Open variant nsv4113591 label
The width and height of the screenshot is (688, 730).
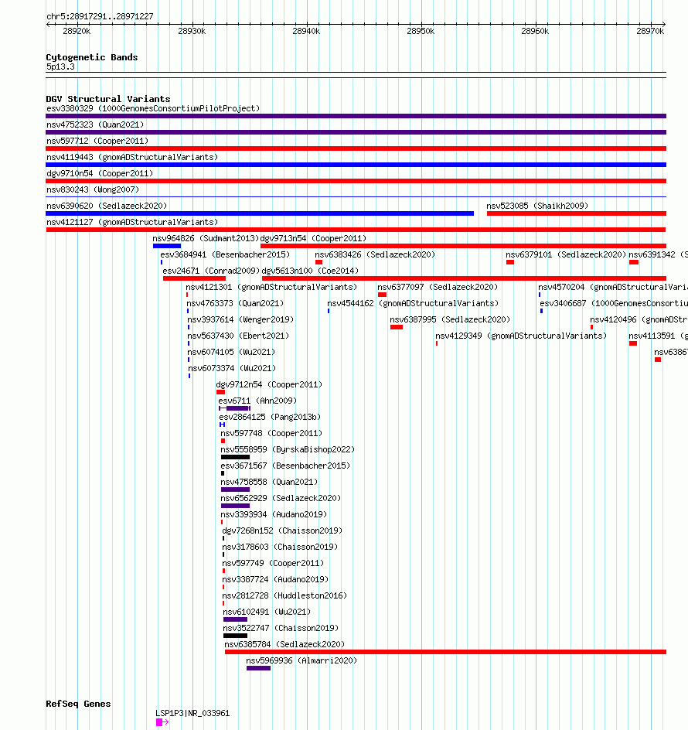coord(658,336)
